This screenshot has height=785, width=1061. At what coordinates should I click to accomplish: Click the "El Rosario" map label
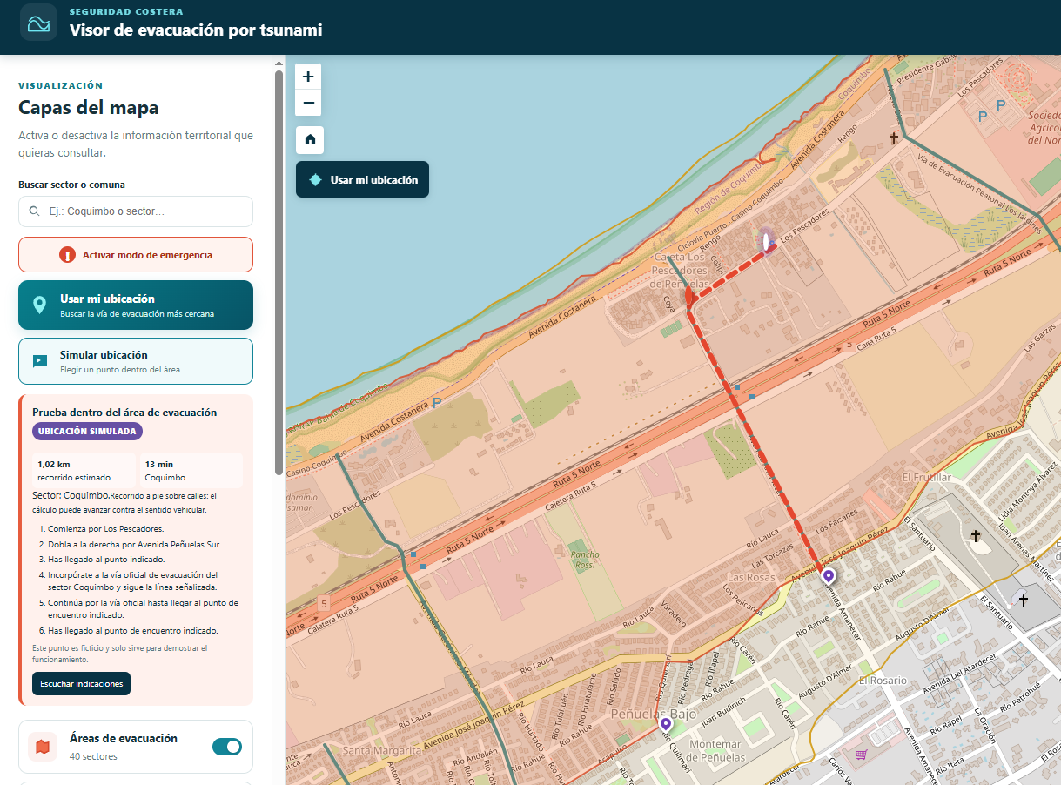click(883, 680)
